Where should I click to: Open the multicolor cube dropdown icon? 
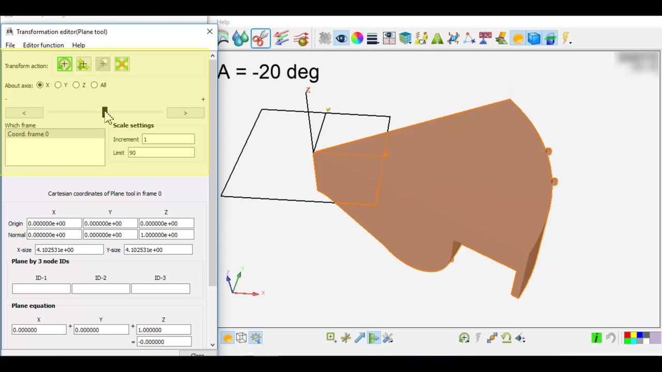(x=405, y=39)
